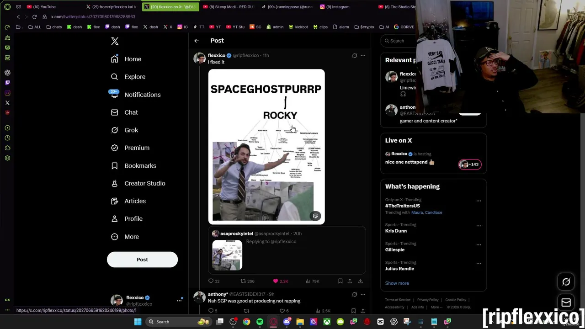Open options for Kris Dunn trend

(x=479, y=226)
